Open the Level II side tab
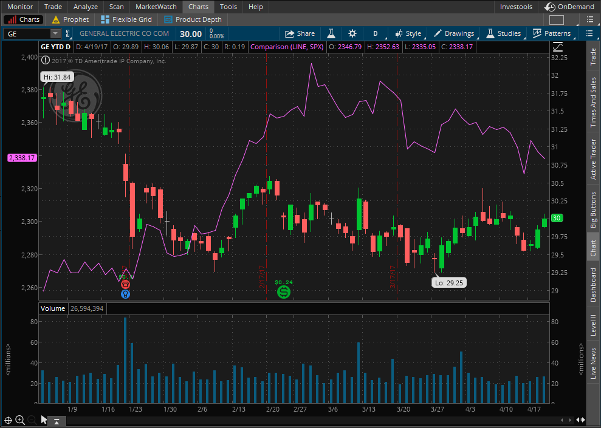 (593, 325)
